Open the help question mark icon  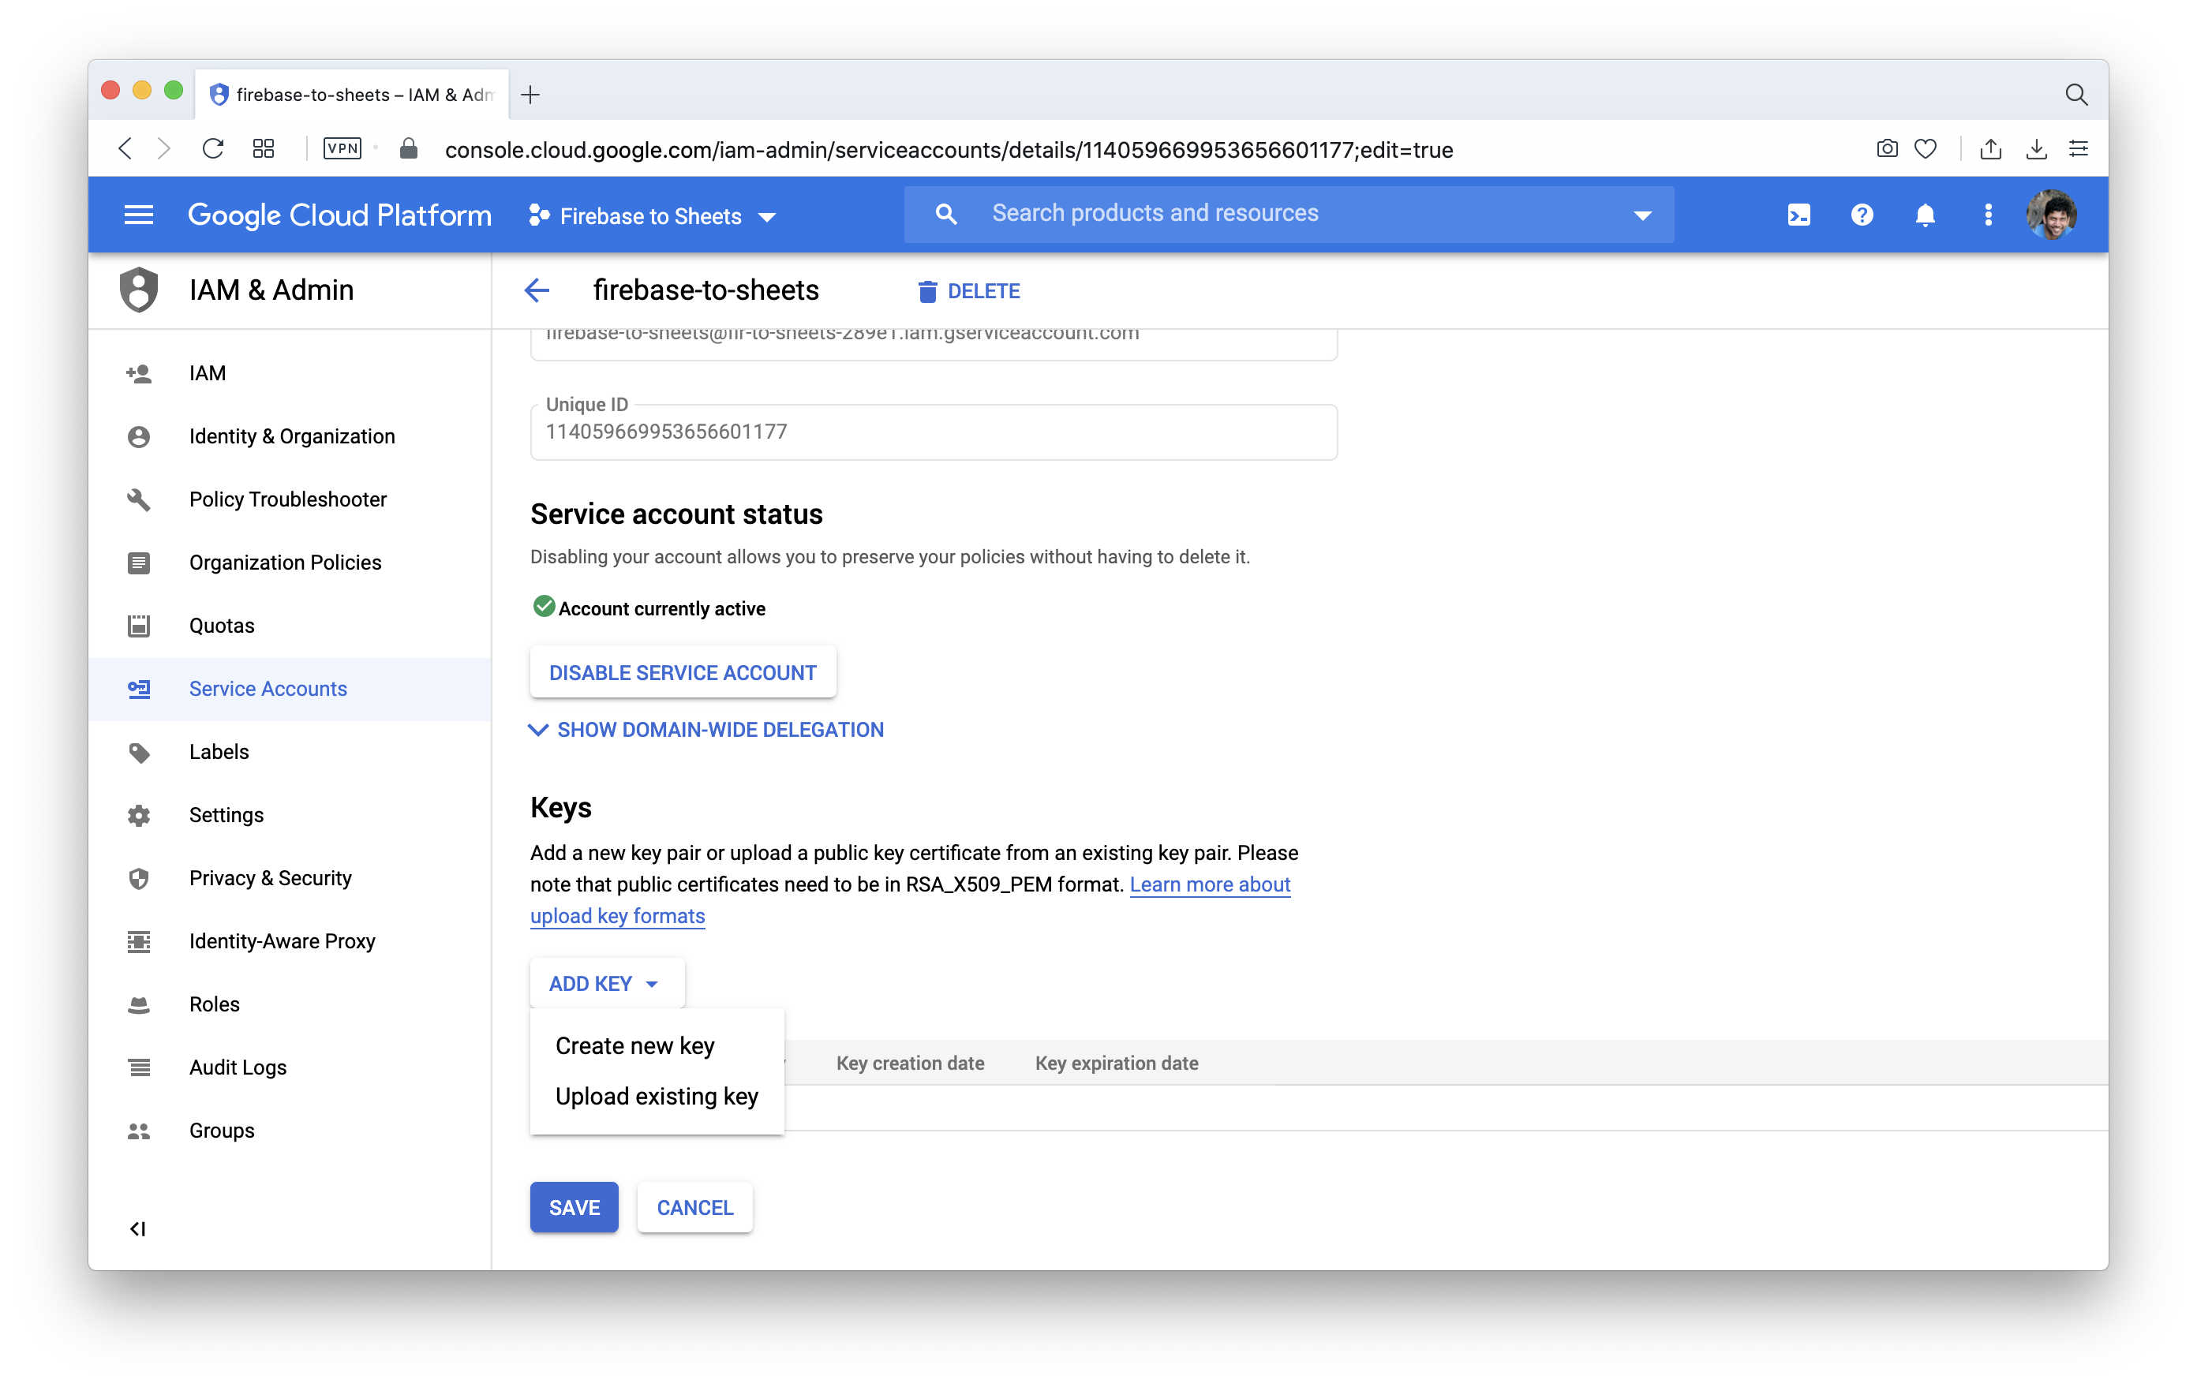[1862, 215]
